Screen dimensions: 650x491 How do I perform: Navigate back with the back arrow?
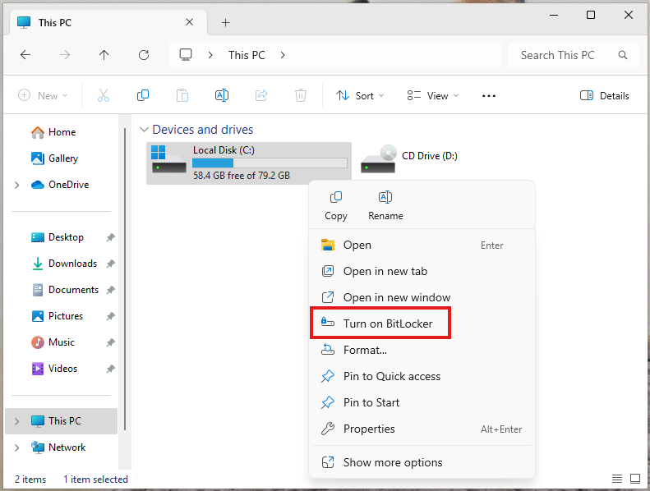[x=25, y=55]
